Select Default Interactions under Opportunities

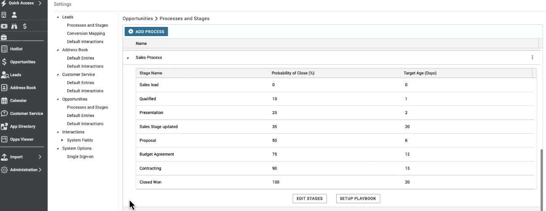pyautogui.click(x=85, y=124)
